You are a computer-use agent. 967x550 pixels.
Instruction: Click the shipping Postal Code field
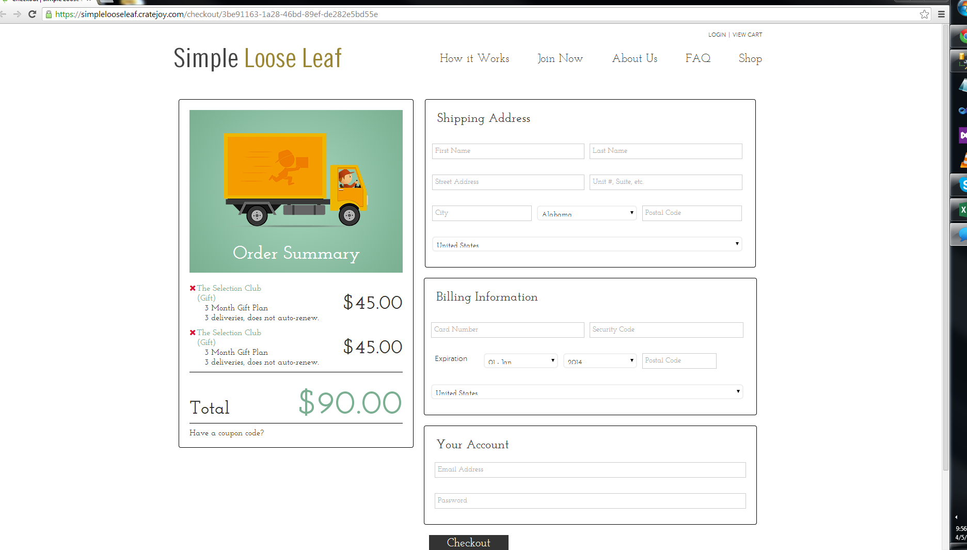point(692,213)
